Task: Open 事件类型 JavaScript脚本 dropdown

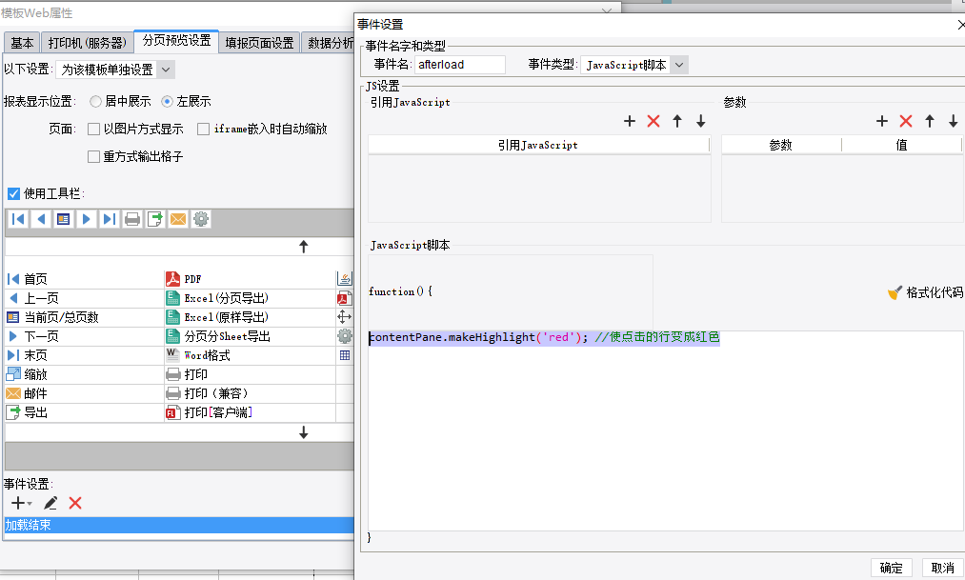Action: point(679,65)
